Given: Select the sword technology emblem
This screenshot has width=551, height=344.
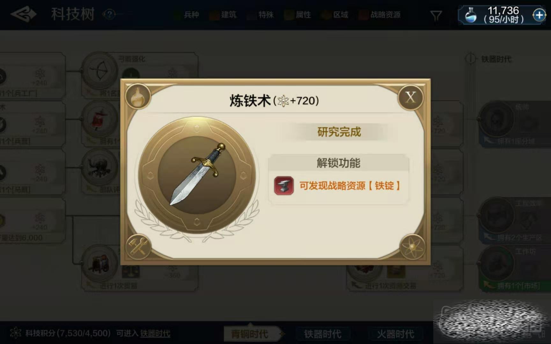Looking at the screenshot, I should 197,176.
